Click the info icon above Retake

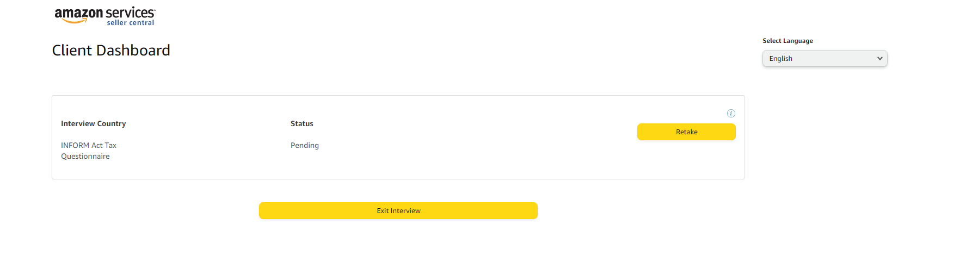tap(731, 113)
